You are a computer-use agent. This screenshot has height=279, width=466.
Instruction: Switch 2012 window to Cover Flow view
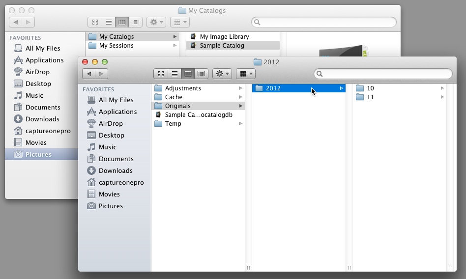[201, 74]
